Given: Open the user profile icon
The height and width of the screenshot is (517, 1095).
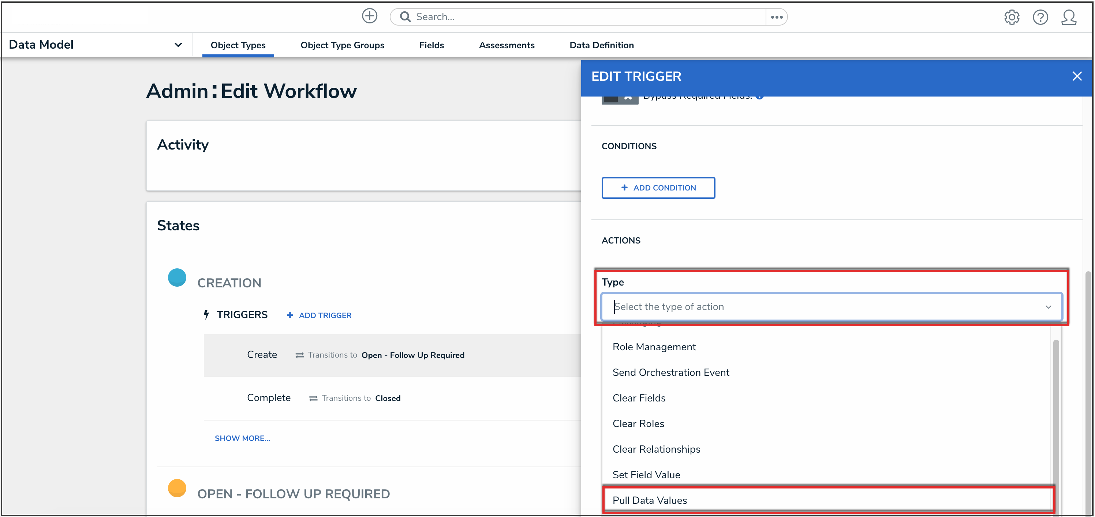Looking at the screenshot, I should tap(1068, 18).
